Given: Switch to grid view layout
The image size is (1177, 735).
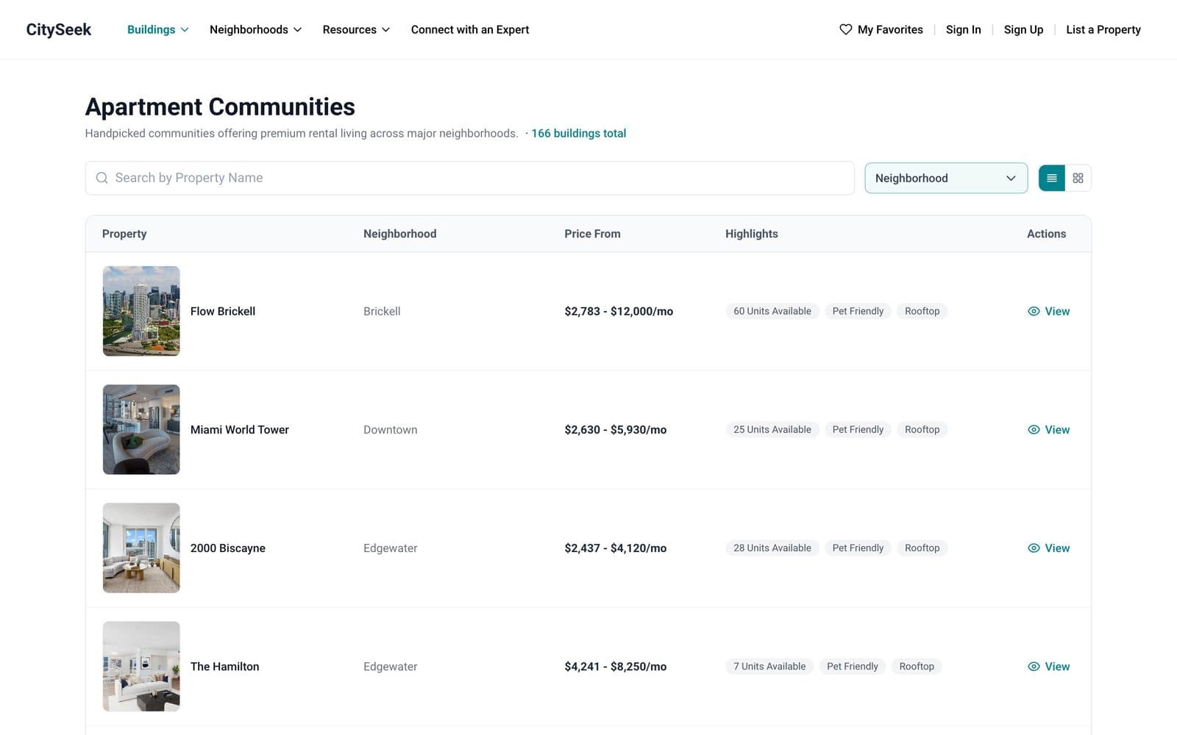Looking at the screenshot, I should tap(1078, 178).
